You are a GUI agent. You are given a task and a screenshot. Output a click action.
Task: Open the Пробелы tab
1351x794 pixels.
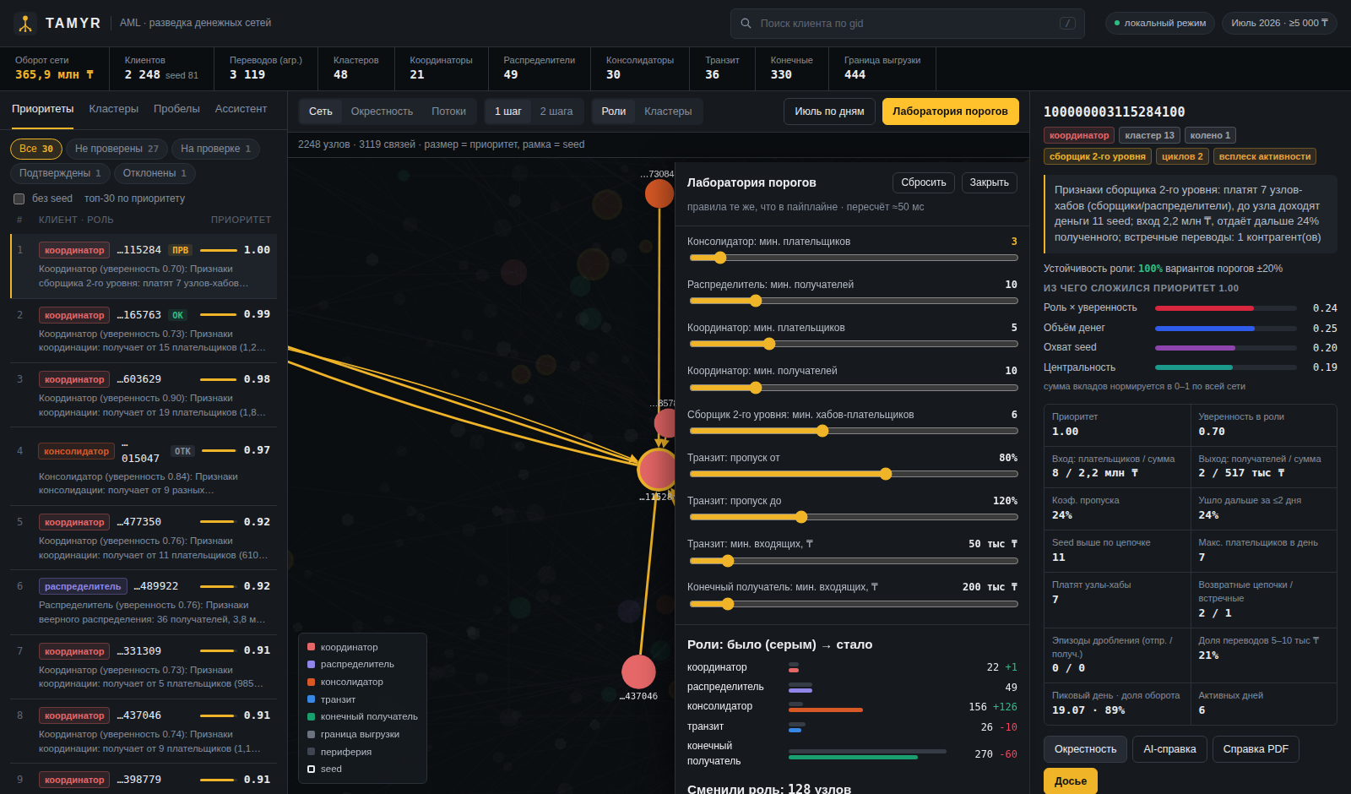pyautogui.click(x=176, y=109)
